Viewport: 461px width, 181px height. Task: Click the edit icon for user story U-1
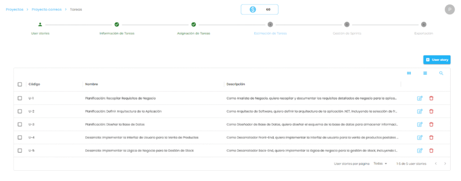(420, 98)
